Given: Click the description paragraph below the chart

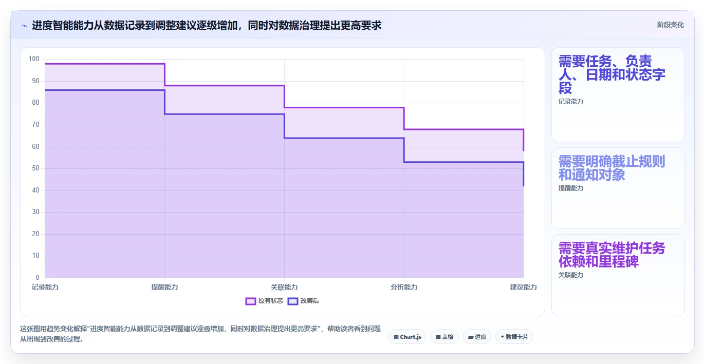Looking at the screenshot, I should tap(200, 334).
